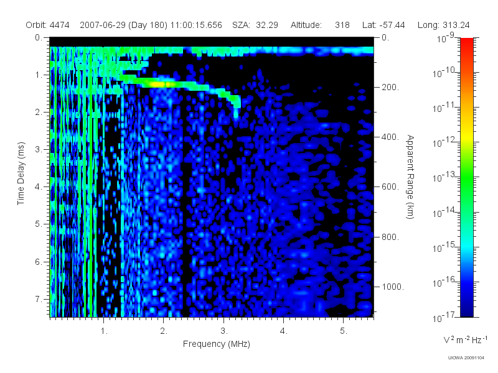The width and height of the screenshot is (498, 373).
Task: Select the date '2007-06-29 (Day 180)' text
Action: (123, 25)
